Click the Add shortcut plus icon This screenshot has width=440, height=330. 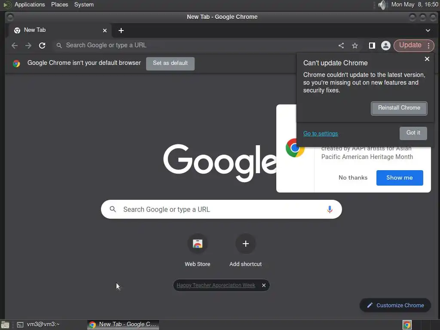[x=245, y=244]
